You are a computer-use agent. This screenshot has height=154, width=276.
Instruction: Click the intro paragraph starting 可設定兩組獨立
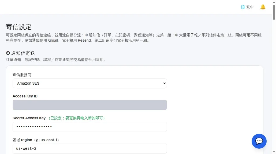point(134,38)
